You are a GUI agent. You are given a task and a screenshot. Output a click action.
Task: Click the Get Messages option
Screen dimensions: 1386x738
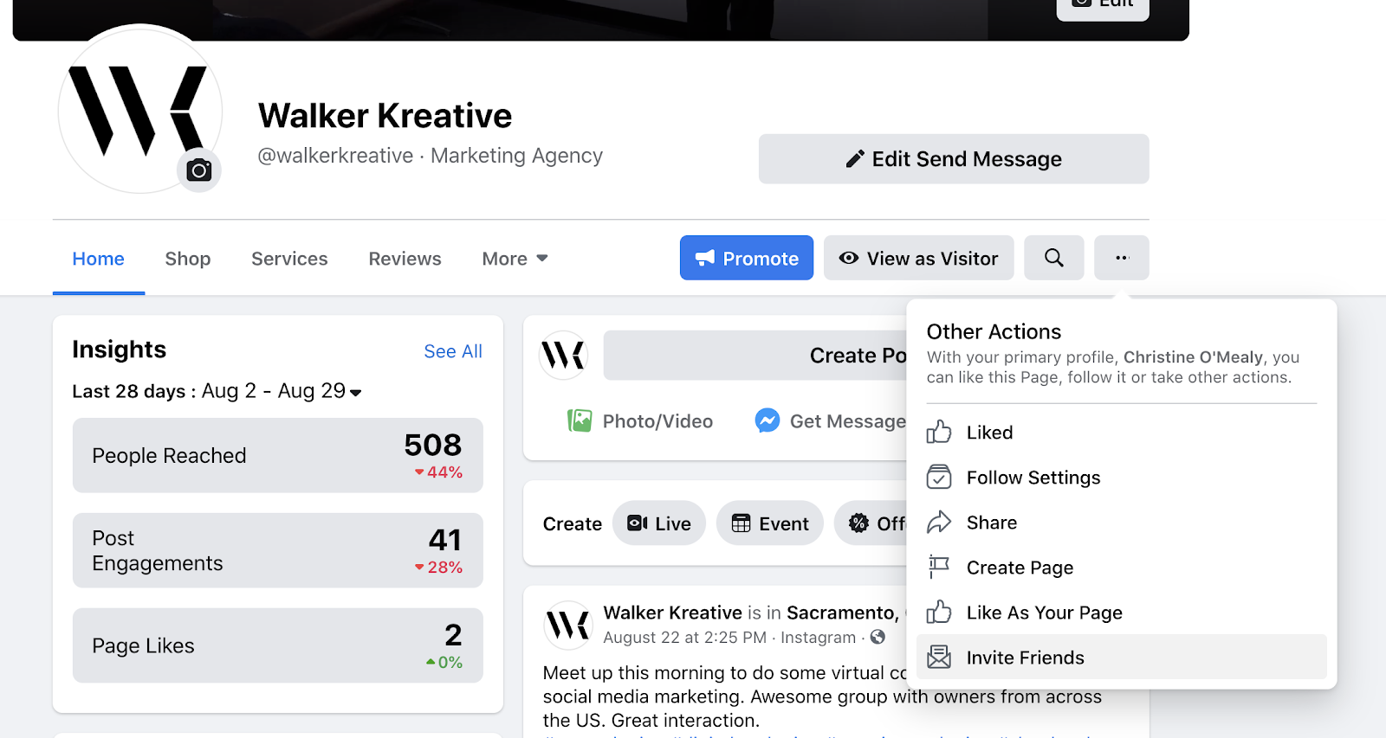click(x=831, y=421)
